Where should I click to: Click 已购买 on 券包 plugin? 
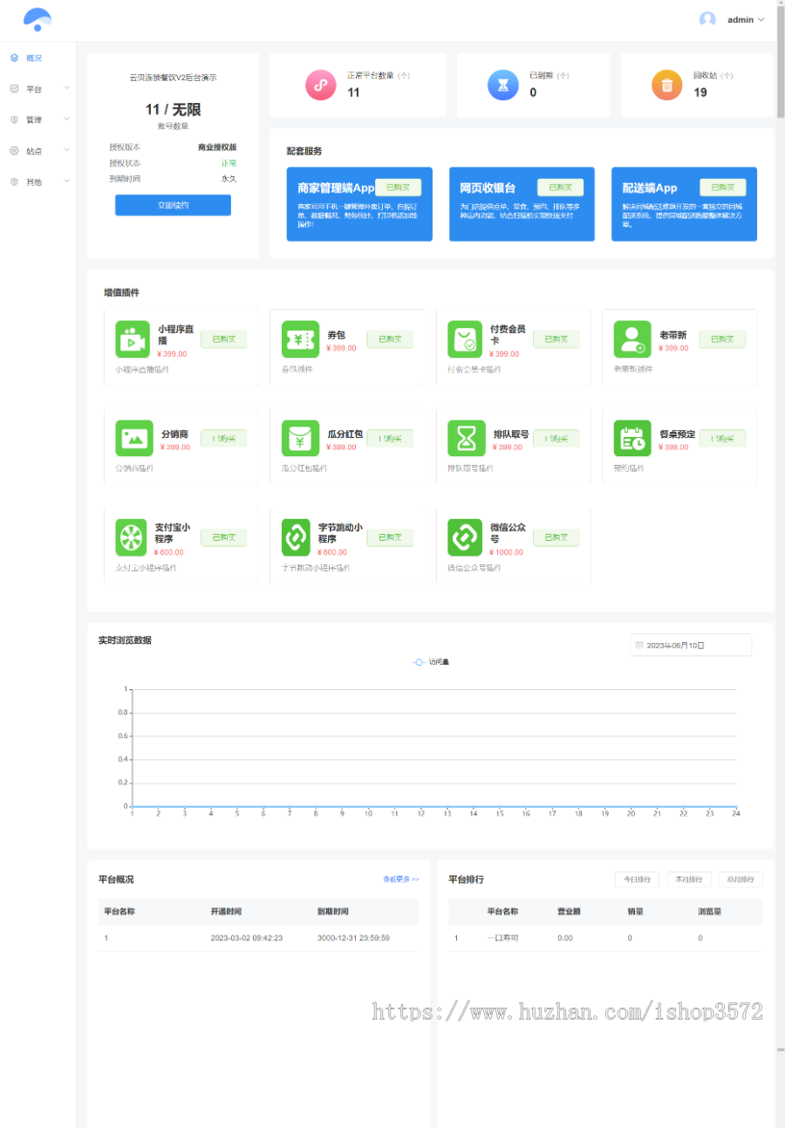coord(390,338)
